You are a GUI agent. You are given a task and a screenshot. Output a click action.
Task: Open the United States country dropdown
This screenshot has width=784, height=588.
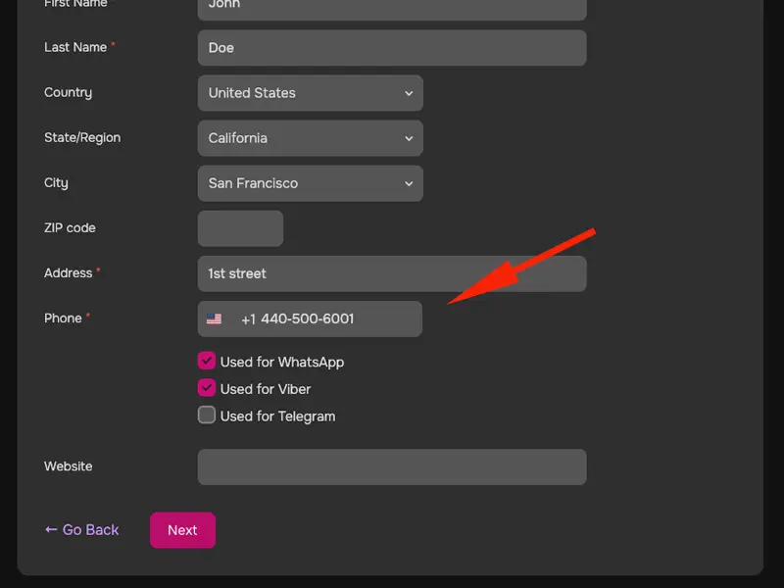[310, 93]
